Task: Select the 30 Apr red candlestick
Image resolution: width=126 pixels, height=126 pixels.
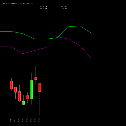Action: pos(15,90)
